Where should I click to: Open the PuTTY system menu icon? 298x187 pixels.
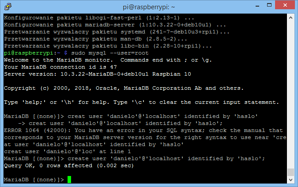click(x=6, y=6)
